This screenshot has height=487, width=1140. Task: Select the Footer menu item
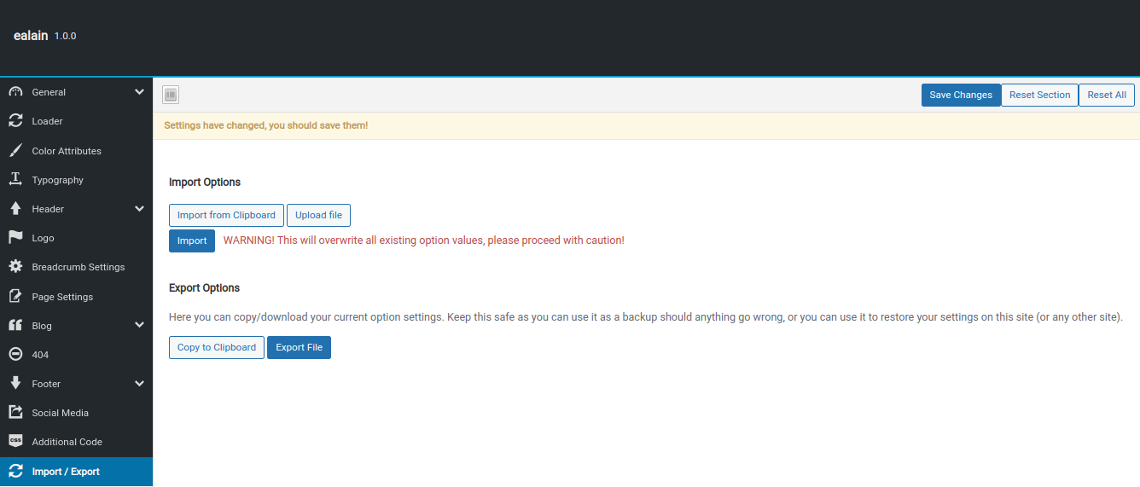(76, 384)
